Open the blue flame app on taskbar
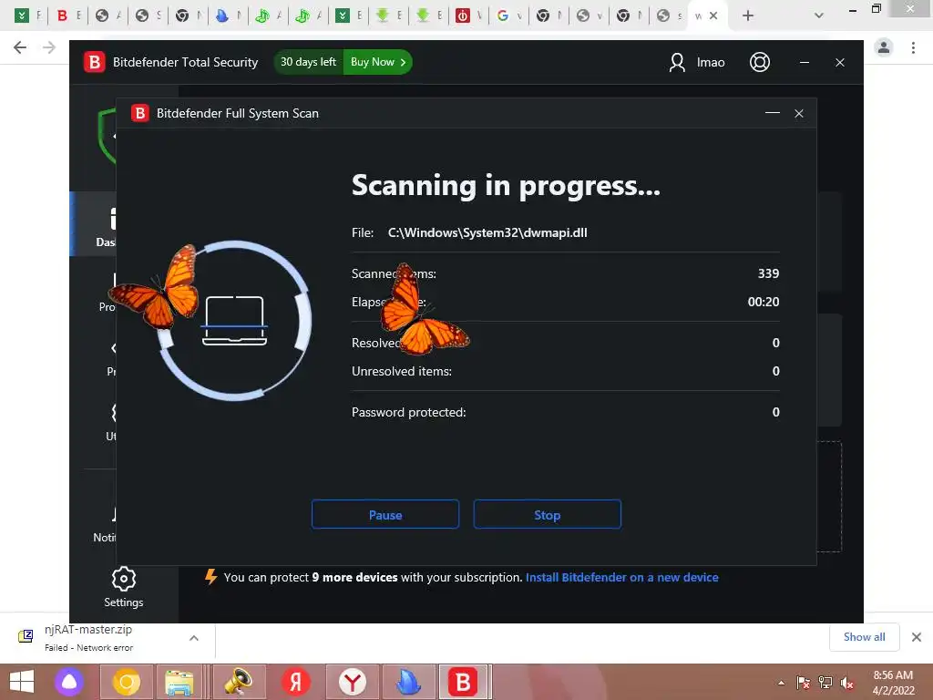The width and height of the screenshot is (933, 700). click(408, 682)
